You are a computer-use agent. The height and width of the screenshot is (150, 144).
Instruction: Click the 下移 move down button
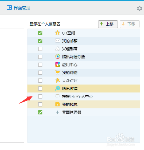(x=130, y=24)
